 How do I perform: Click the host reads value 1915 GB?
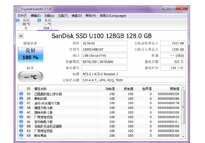point(173,43)
